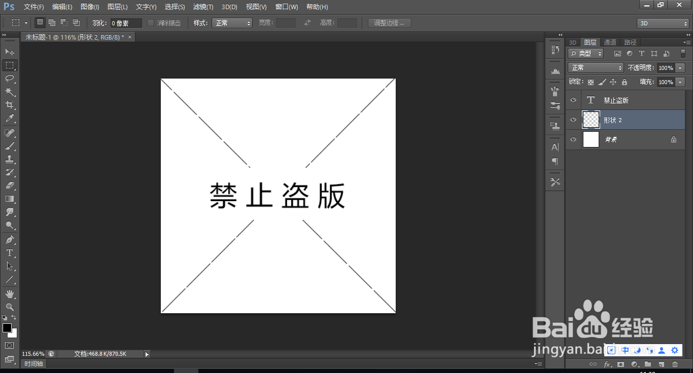Select the Spot Healing Brush tool
This screenshot has height=373, width=693.
(10, 133)
